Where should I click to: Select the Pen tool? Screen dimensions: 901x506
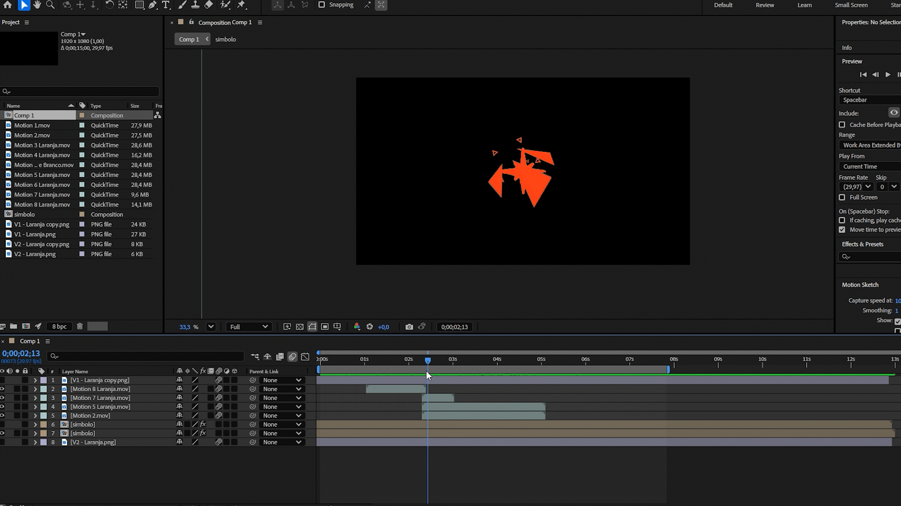pos(153,5)
